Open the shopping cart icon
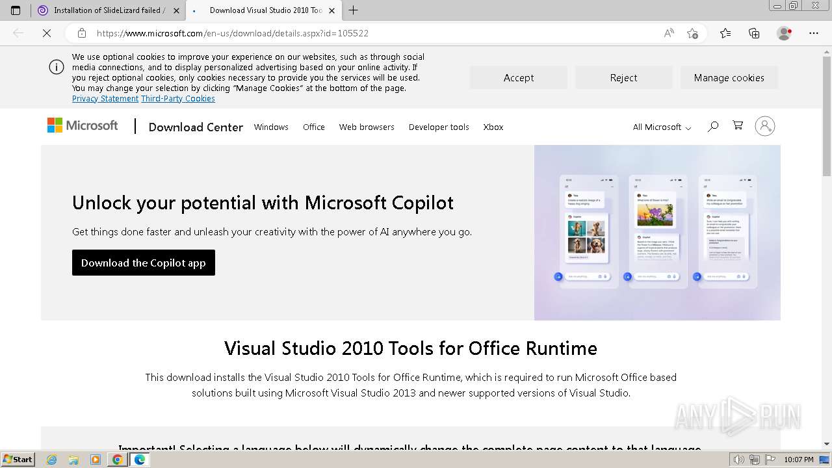The image size is (832, 468). click(738, 125)
